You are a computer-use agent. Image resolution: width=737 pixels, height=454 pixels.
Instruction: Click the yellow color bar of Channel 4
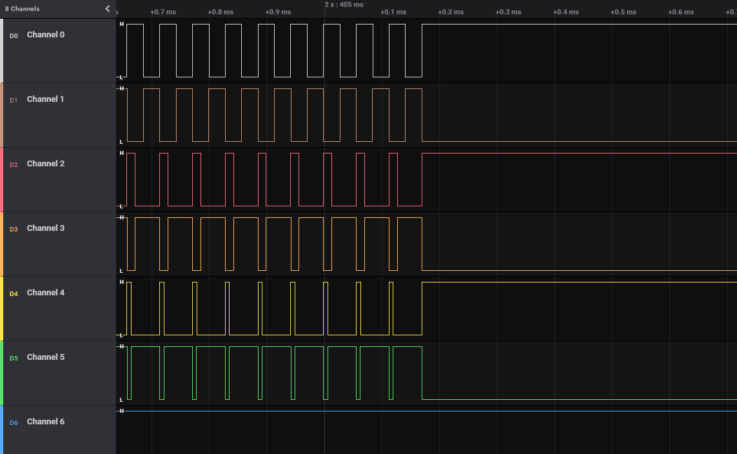click(x=1, y=309)
